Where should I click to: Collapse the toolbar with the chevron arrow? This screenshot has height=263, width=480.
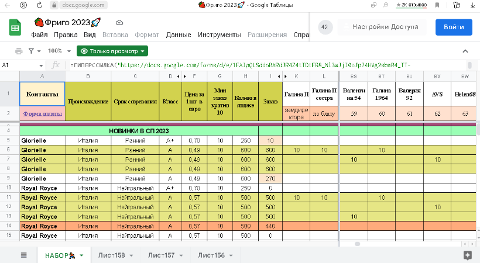click(x=465, y=51)
